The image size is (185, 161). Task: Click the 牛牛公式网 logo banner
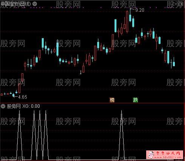tap(165, 155)
